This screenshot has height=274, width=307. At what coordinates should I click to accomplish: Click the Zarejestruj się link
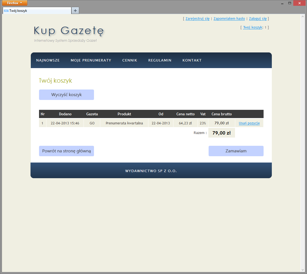pyautogui.click(x=197, y=19)
